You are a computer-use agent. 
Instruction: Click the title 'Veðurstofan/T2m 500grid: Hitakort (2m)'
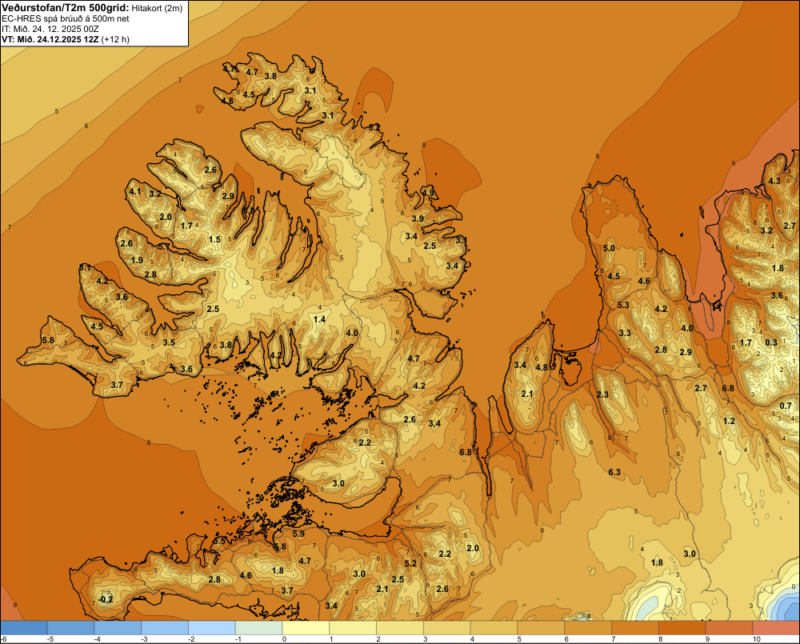coord(92,8)
